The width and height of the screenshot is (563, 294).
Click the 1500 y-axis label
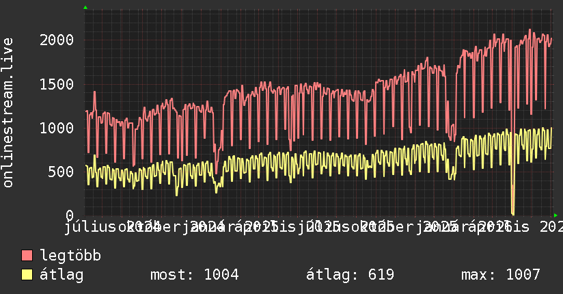point(57,85)
